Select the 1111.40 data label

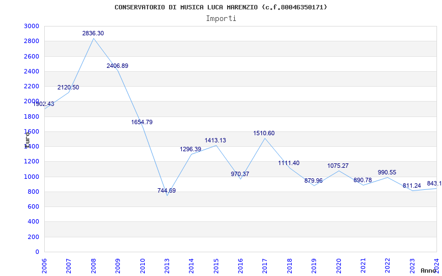pos(288,163)
